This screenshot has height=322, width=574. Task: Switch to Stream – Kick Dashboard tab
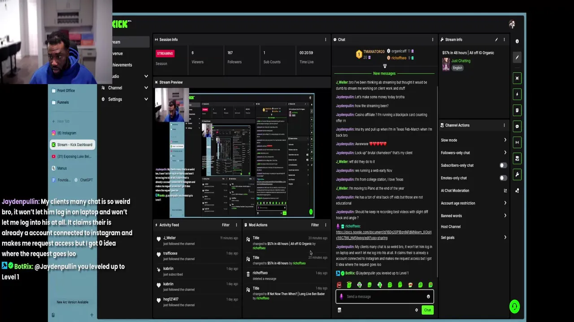click(x=73, y=145)
